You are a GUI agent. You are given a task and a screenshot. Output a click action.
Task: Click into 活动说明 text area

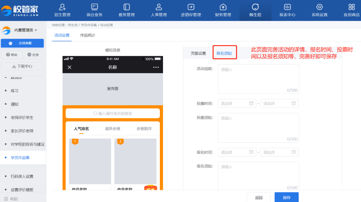point(258,79)
